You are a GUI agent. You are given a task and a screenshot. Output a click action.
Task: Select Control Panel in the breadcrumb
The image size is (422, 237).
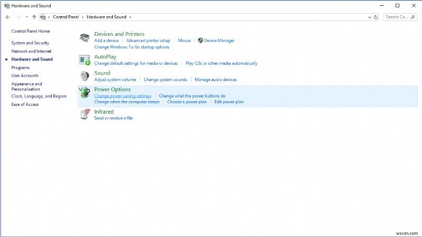pyautogui.click(x=65, y=17)
